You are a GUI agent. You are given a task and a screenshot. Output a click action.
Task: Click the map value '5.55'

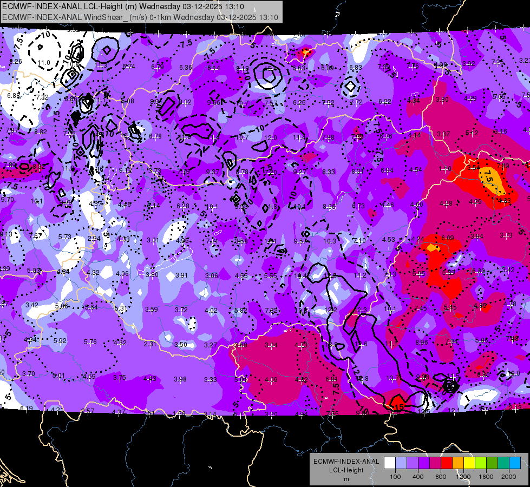pos(270,276)
